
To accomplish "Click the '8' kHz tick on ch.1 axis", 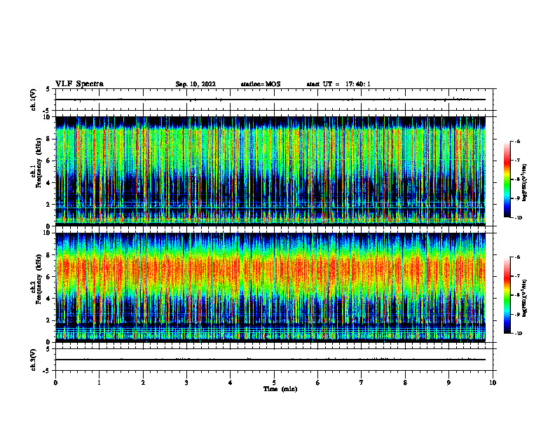I will (49, 139).
